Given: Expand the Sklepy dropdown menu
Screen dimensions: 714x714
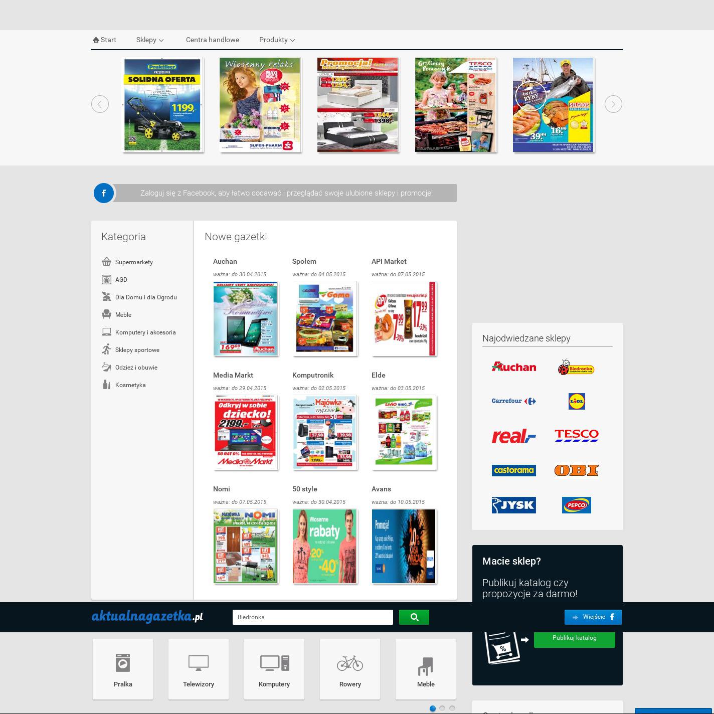Looking at the screenshot, I should point(150,40).
